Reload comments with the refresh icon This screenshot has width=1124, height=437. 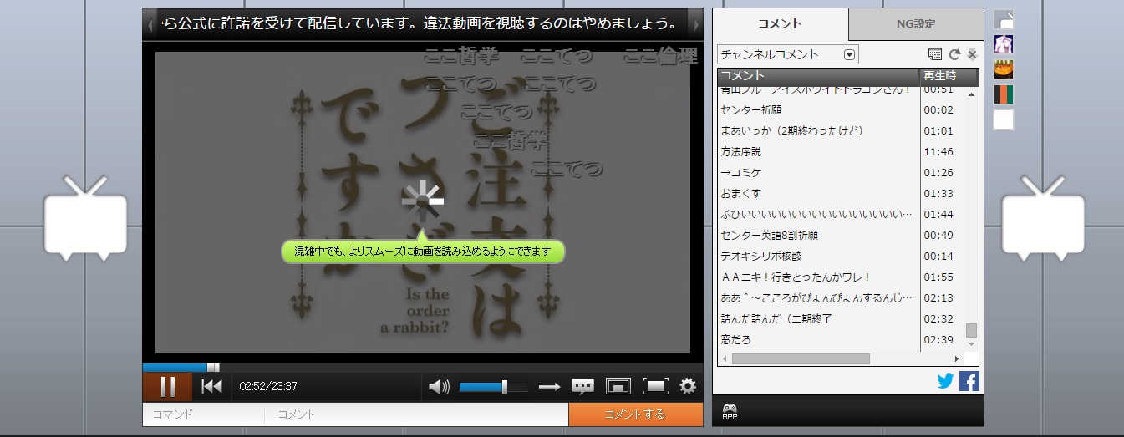[x=954, y=54]
